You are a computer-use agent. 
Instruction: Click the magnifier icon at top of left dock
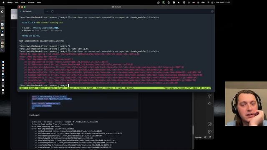pos(3,12)
